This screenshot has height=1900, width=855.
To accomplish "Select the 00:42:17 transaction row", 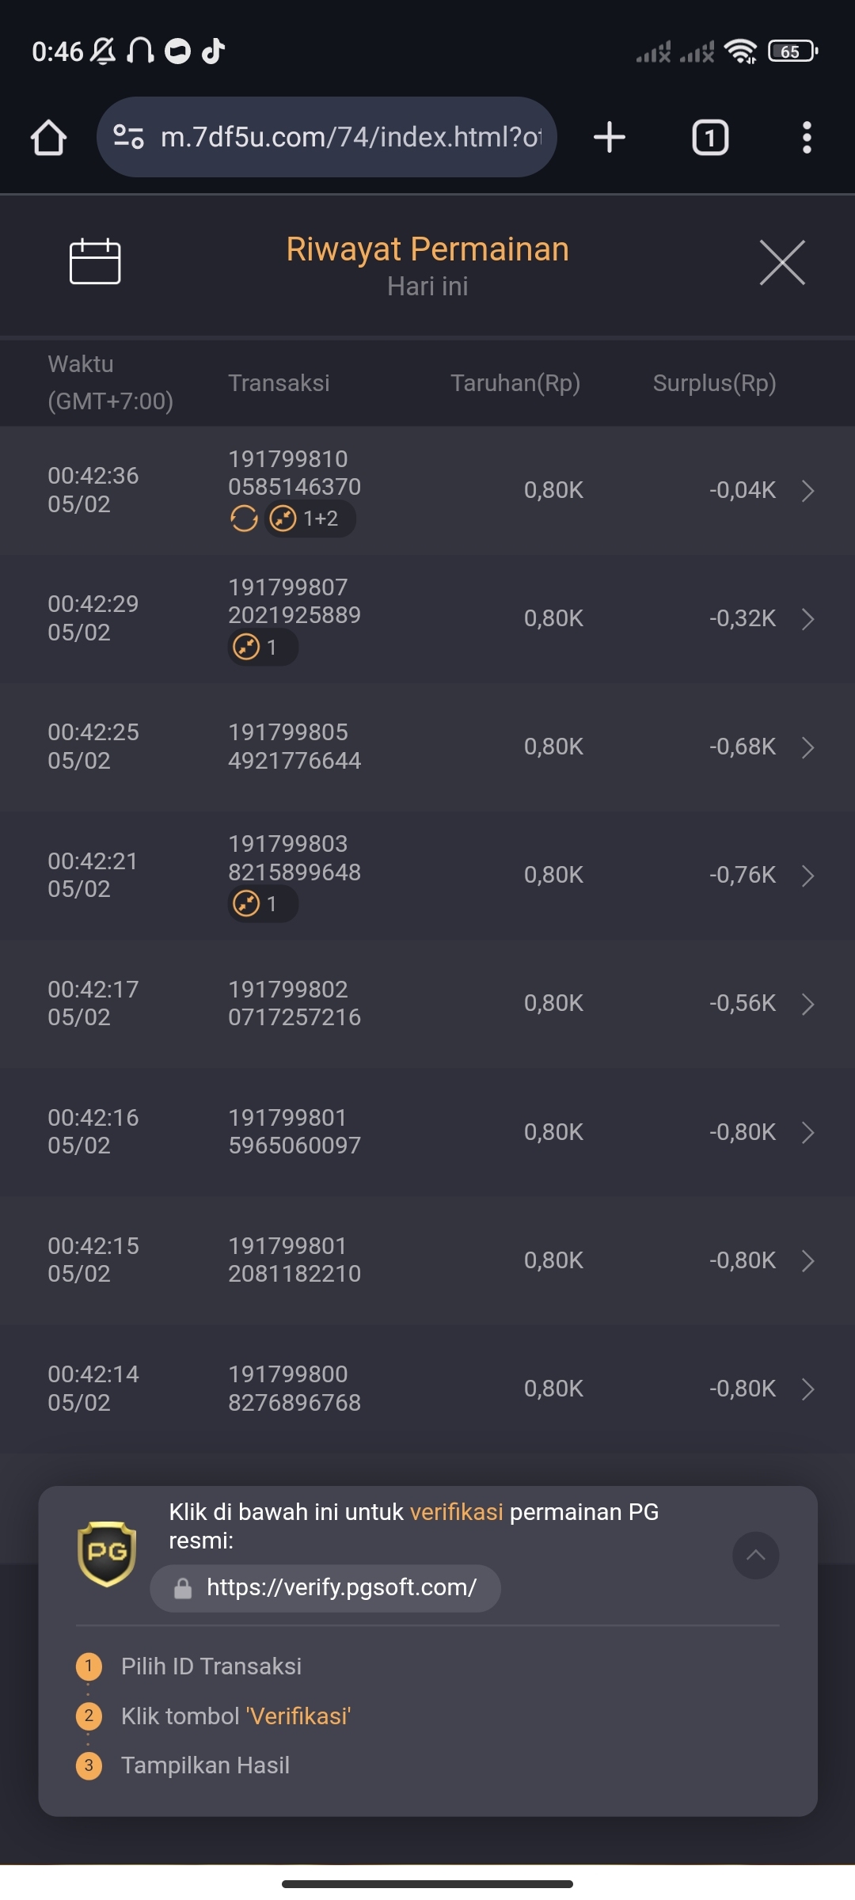I will 427,1004.
